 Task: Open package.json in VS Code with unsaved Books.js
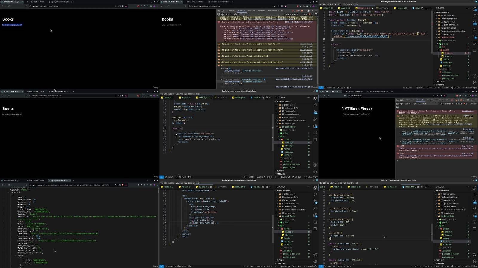click(x=448, y=78)
